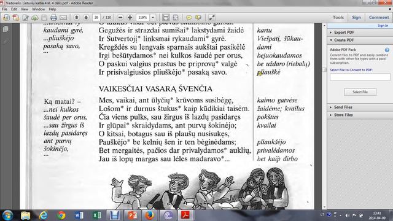The image size is (393, 221).
Task: Click the Fit one full page icon
Action: tap(176, 17)
